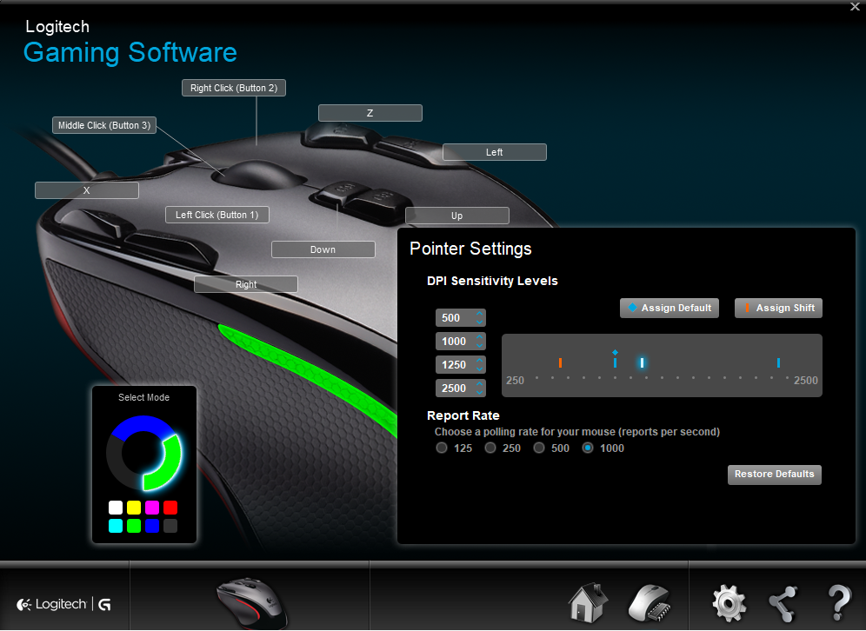Click the Assign Shift button
Viewport: 866px width, 631px height.
click(778, 308)
